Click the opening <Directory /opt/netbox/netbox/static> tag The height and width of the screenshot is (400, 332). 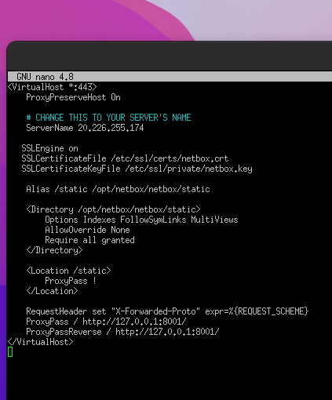click(113, 209)
